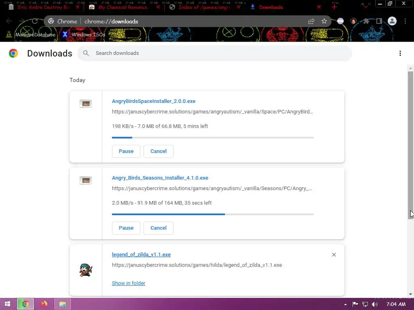Bookmark this page with the star icon
The height and width of the screenshot is (310, 414).
click(324, 21)
